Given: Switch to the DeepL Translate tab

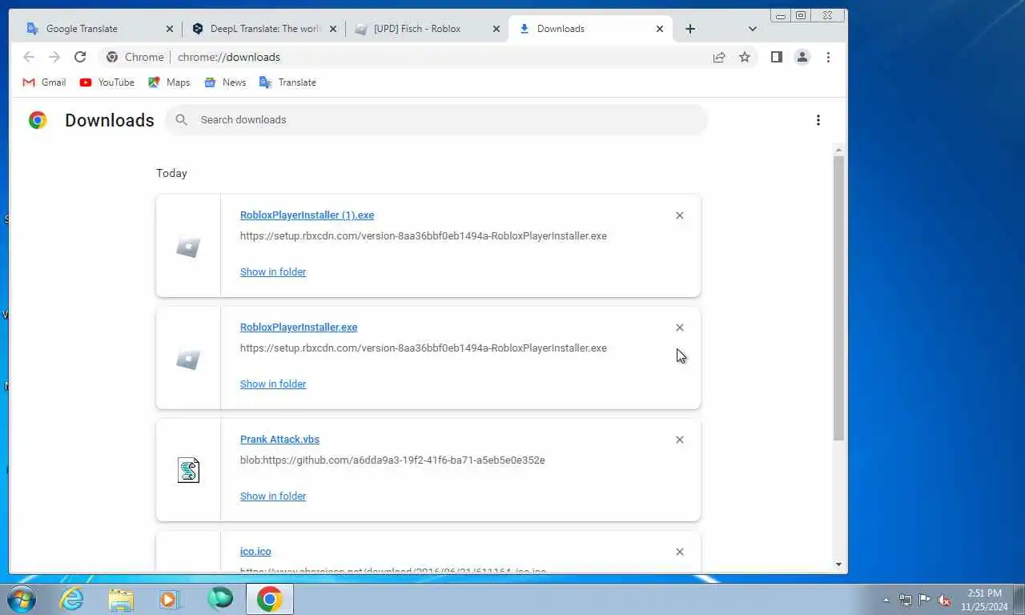Looking at the screenshot, I should pyautogui.click(x=264, y=29).
